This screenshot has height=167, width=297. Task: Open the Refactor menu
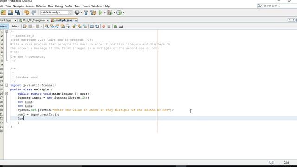click(41, 6)
